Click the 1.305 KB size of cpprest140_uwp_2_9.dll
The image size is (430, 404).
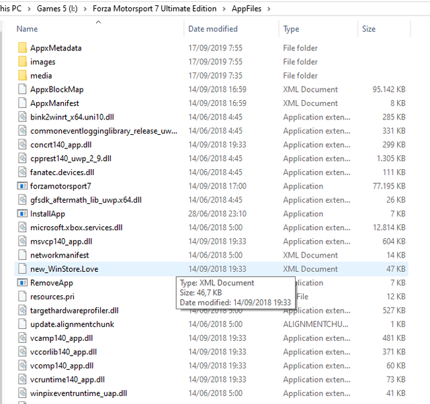click(391, 158)
